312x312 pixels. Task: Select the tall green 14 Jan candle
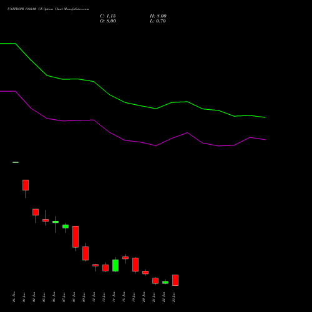(115, 265)
